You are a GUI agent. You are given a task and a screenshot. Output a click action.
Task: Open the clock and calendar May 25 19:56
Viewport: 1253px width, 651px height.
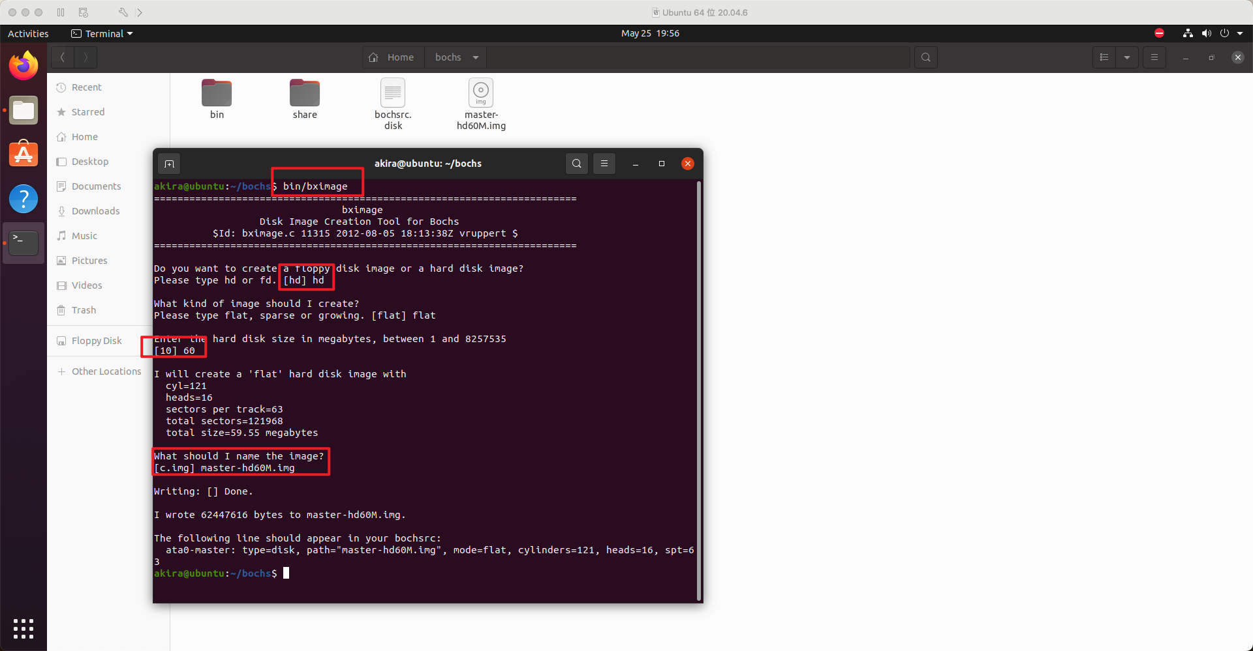click(650, 33)
